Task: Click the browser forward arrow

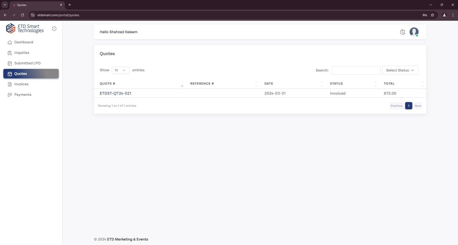Action: coord(14,15)
